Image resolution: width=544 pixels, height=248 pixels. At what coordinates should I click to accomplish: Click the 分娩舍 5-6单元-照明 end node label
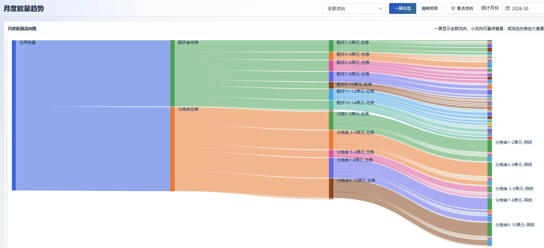point(514,189)
